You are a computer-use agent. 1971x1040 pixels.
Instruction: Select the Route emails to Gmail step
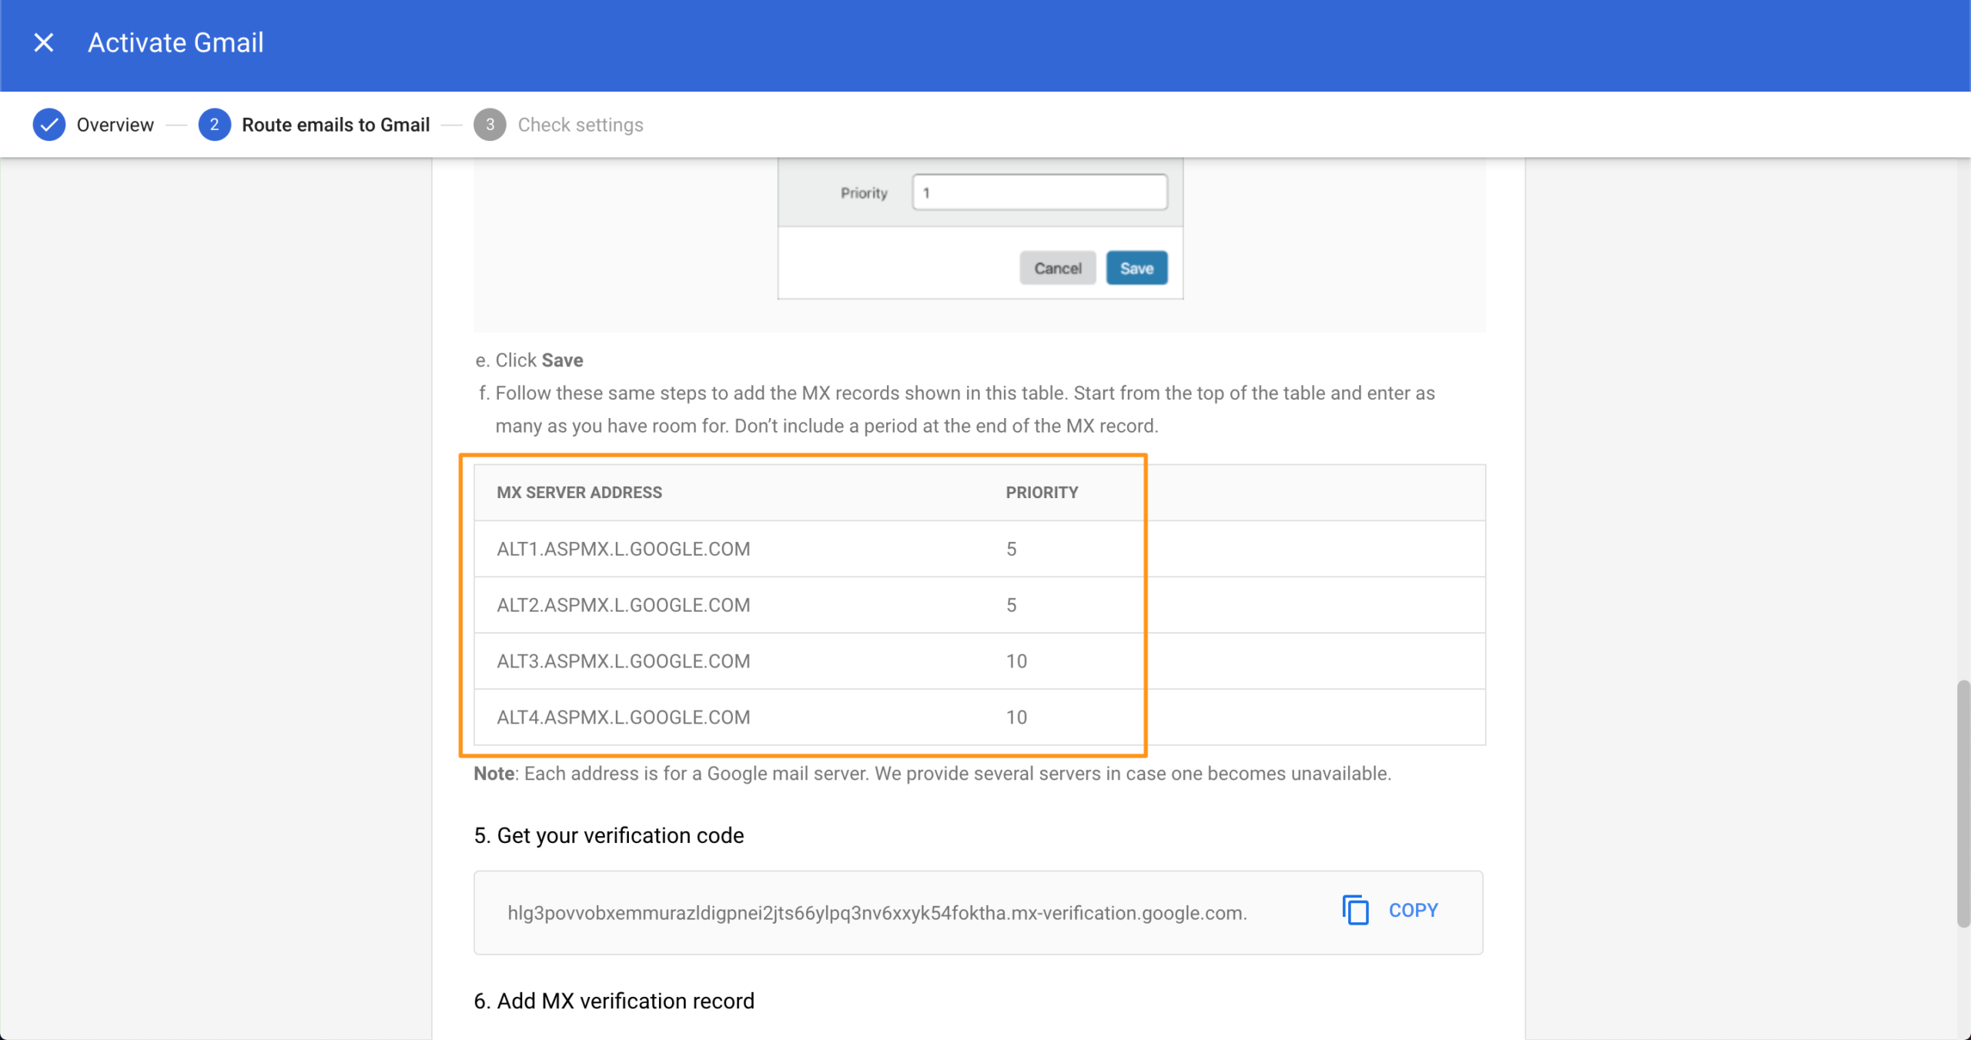(x=336, y=125)
